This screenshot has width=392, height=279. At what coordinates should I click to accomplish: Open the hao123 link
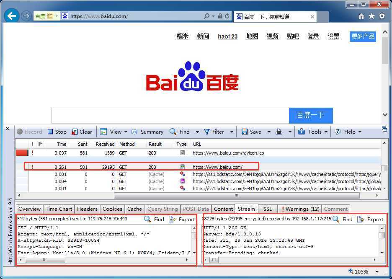(x=227, y=37)
